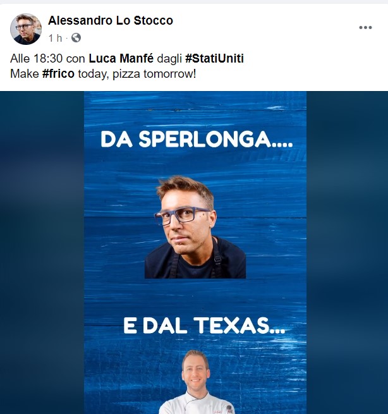Screen dimensions: 388x414
Task: Click the "pizza tomorrow!" caption text
Action: [154, 74]
